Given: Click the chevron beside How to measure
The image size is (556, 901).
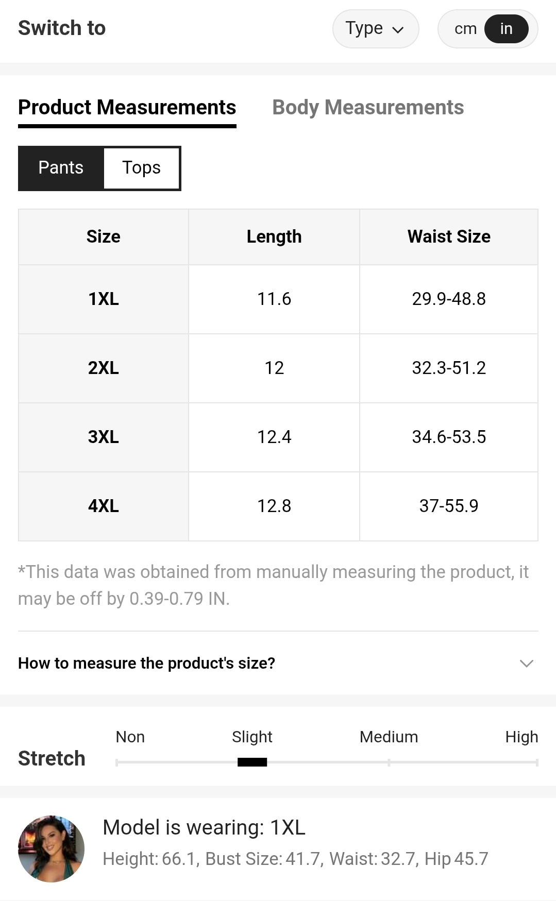Looking at the screenshot, I should [x=526, y=663].
